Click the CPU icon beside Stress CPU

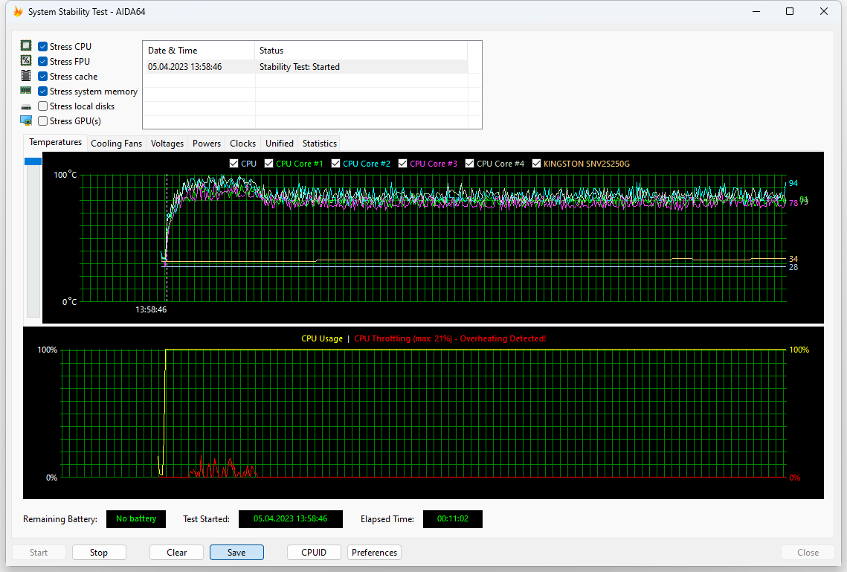pyautogui.click(x=26, y=45)
